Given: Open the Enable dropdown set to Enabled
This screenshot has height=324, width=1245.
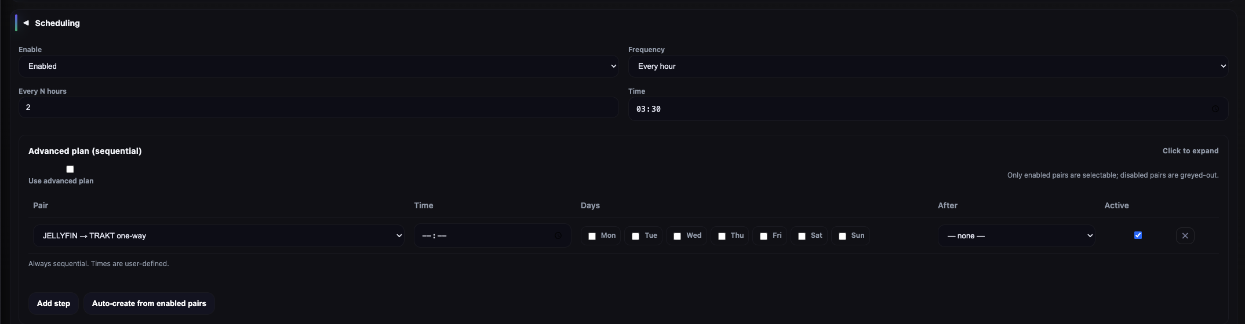Looking at the screenshot, I should 318,66.
